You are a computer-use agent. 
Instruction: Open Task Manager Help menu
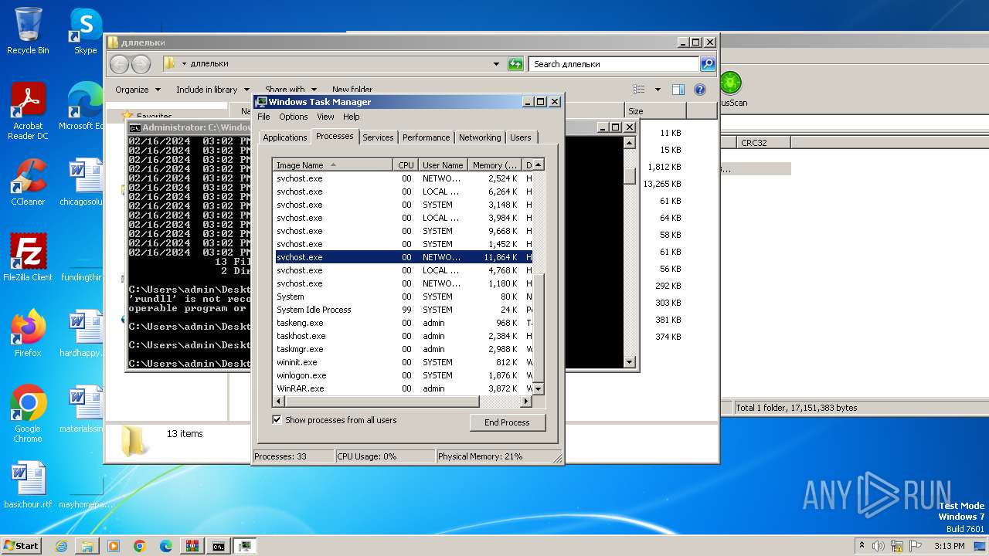point(352,117)
